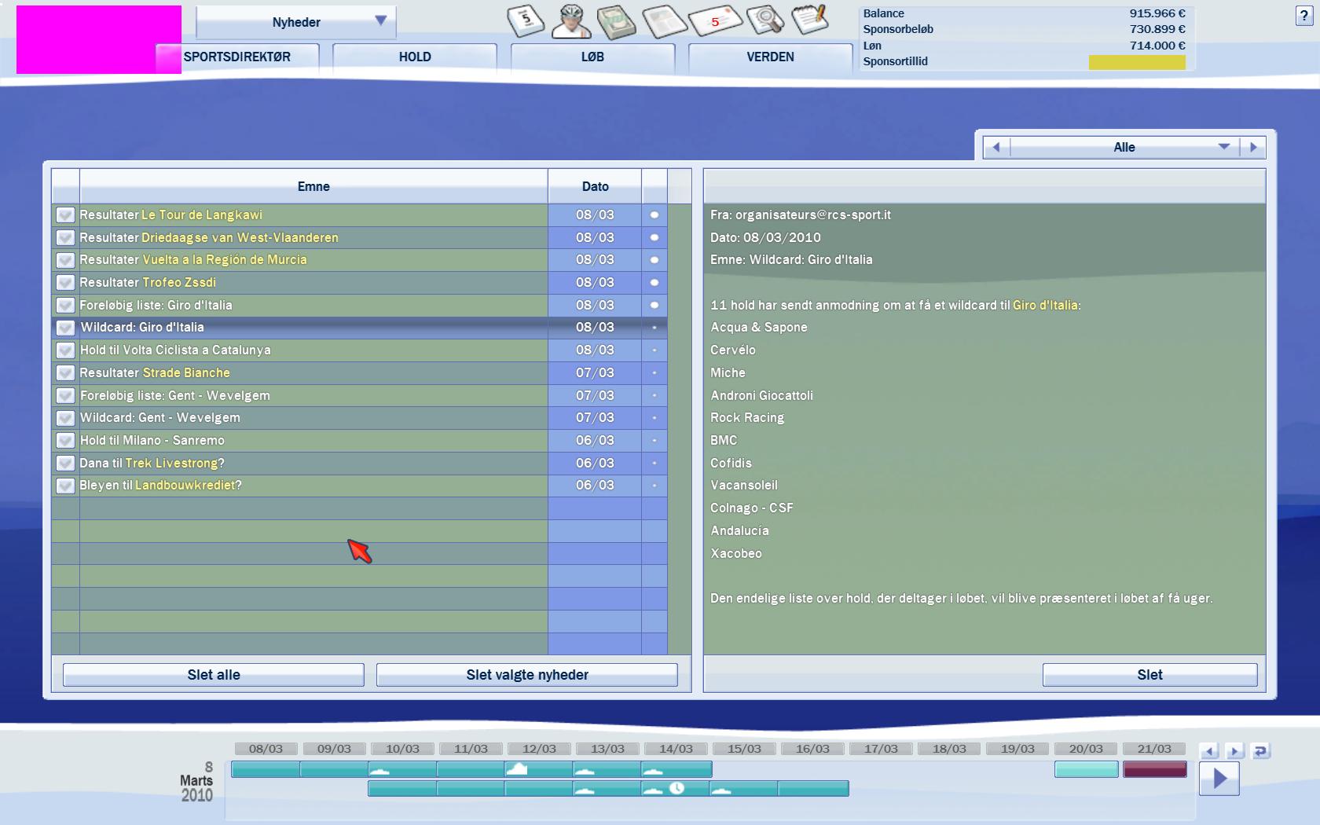Click next filter arrow beside Alle

pyautogui.click(x=1253, y=147)
